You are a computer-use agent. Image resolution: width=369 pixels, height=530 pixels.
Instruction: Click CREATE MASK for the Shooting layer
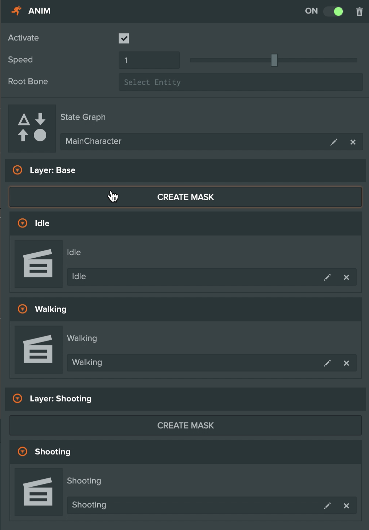(x=185, y=425)
